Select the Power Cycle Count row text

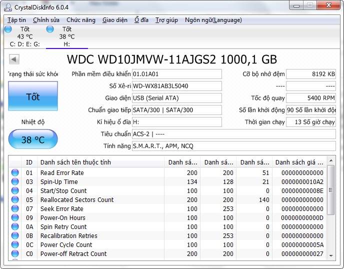coord(66,245)
